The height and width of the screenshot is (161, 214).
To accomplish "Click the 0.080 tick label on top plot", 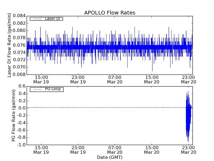I will 19,31.
